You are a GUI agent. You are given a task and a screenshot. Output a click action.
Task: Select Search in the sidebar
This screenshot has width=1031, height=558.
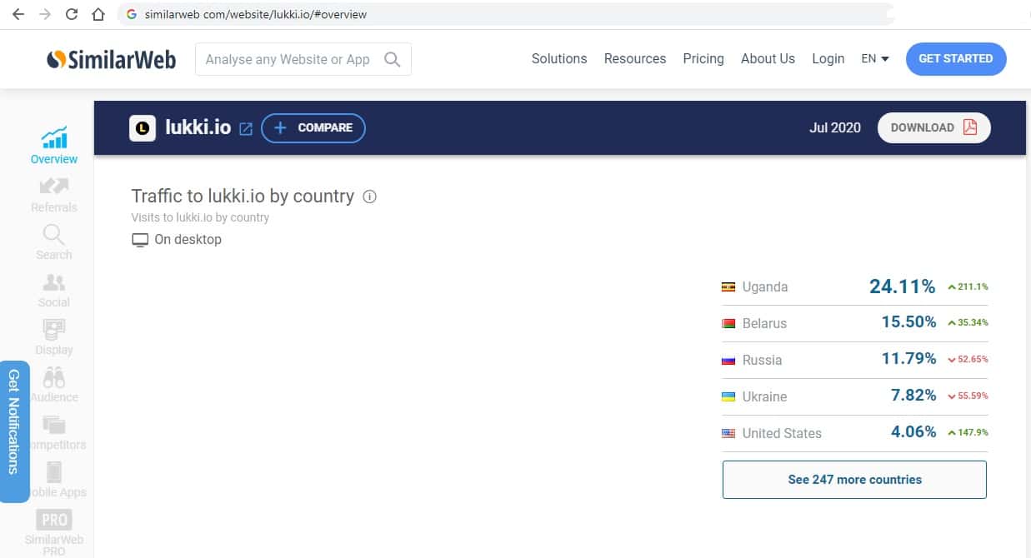[x=54, y=242]
